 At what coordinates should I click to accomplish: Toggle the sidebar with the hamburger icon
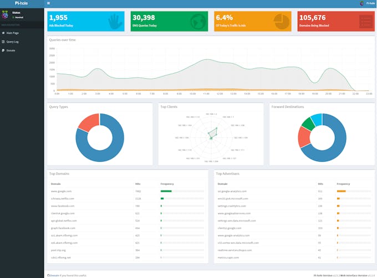coord(49,3)
